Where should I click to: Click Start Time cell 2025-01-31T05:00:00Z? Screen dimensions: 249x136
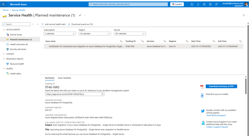(x=201, y=46)
